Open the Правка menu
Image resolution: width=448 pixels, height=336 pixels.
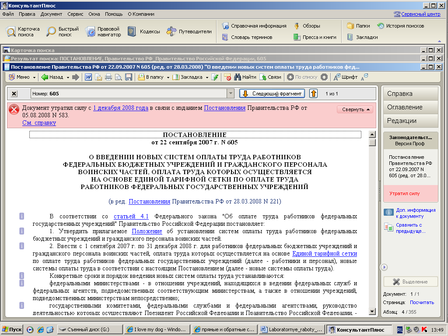27,14
